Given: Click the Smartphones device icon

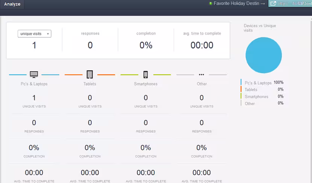Looking at the screenshot, I should [x=145, y=74].
